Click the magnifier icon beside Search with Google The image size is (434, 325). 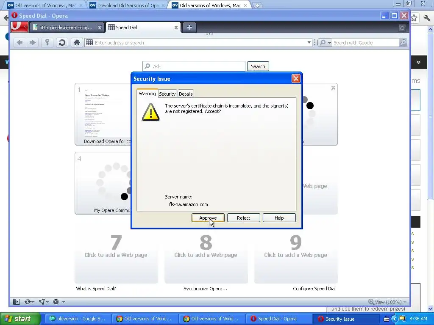click(x=403, y=43)
